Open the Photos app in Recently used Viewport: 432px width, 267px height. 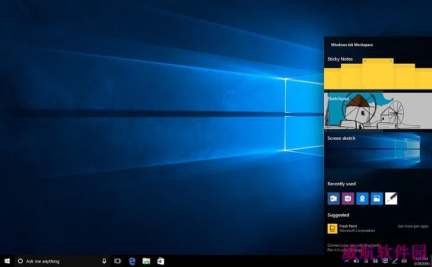[x=376, y=198]
